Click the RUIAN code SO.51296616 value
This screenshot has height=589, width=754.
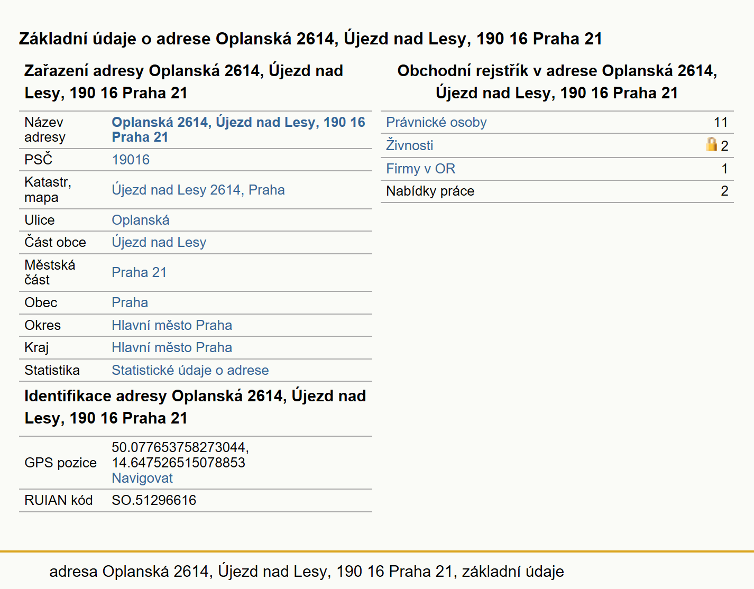tap(154, 500)
